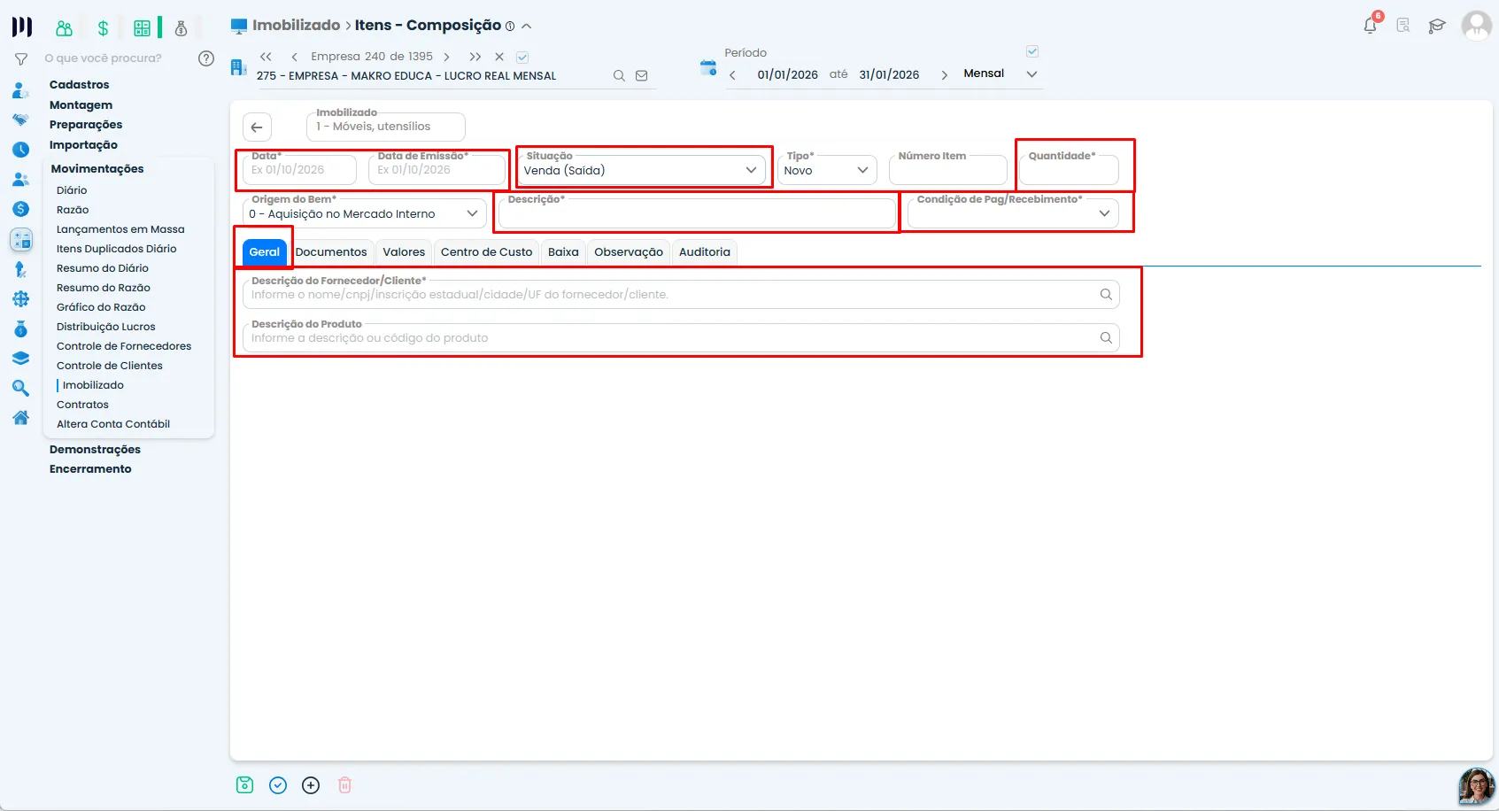Jump to last company with double arrow
This screenshot has height=811, width=1499.
point(475,57)
